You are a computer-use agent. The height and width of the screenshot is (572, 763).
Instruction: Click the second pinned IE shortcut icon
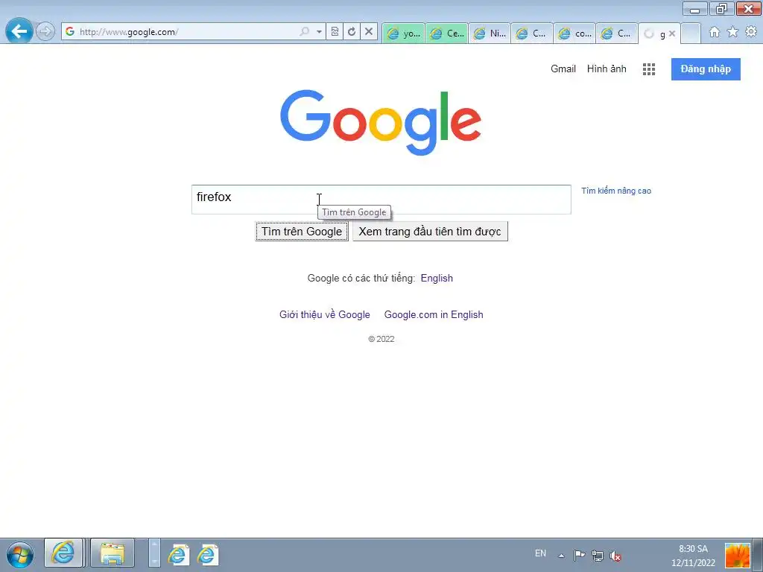[x=207, y=554]
